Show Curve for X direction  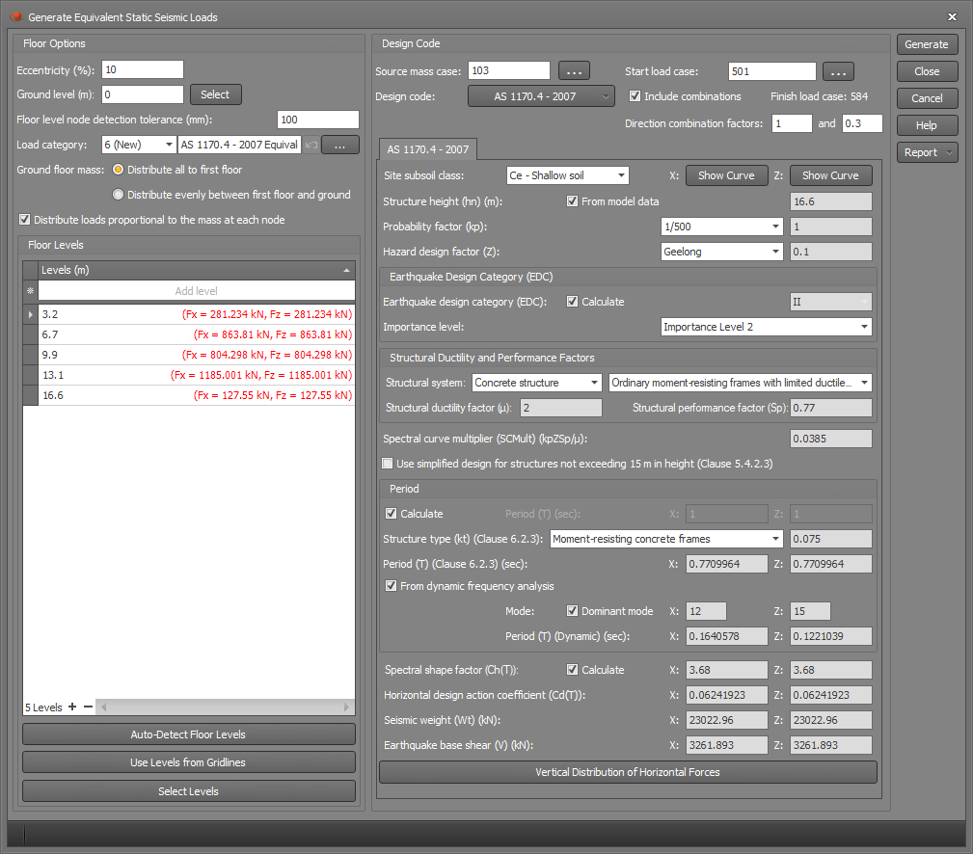(727, 175)
